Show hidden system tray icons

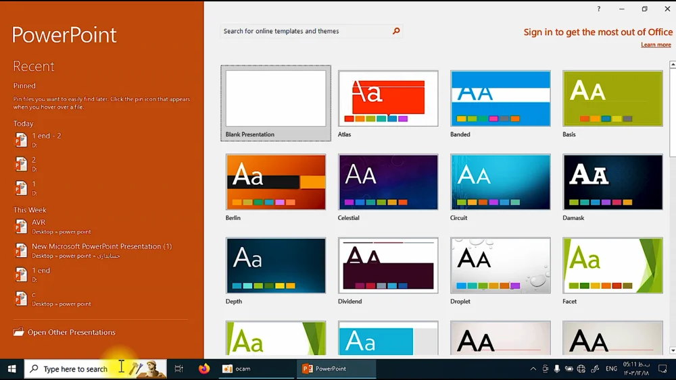pos(533,369)
